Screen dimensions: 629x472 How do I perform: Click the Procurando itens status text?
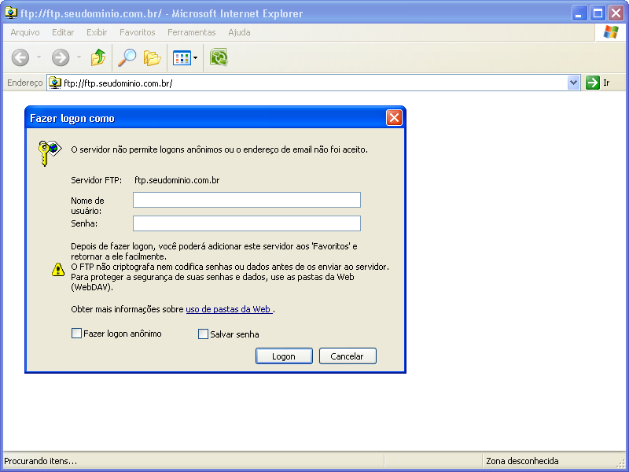coord(40,461)
